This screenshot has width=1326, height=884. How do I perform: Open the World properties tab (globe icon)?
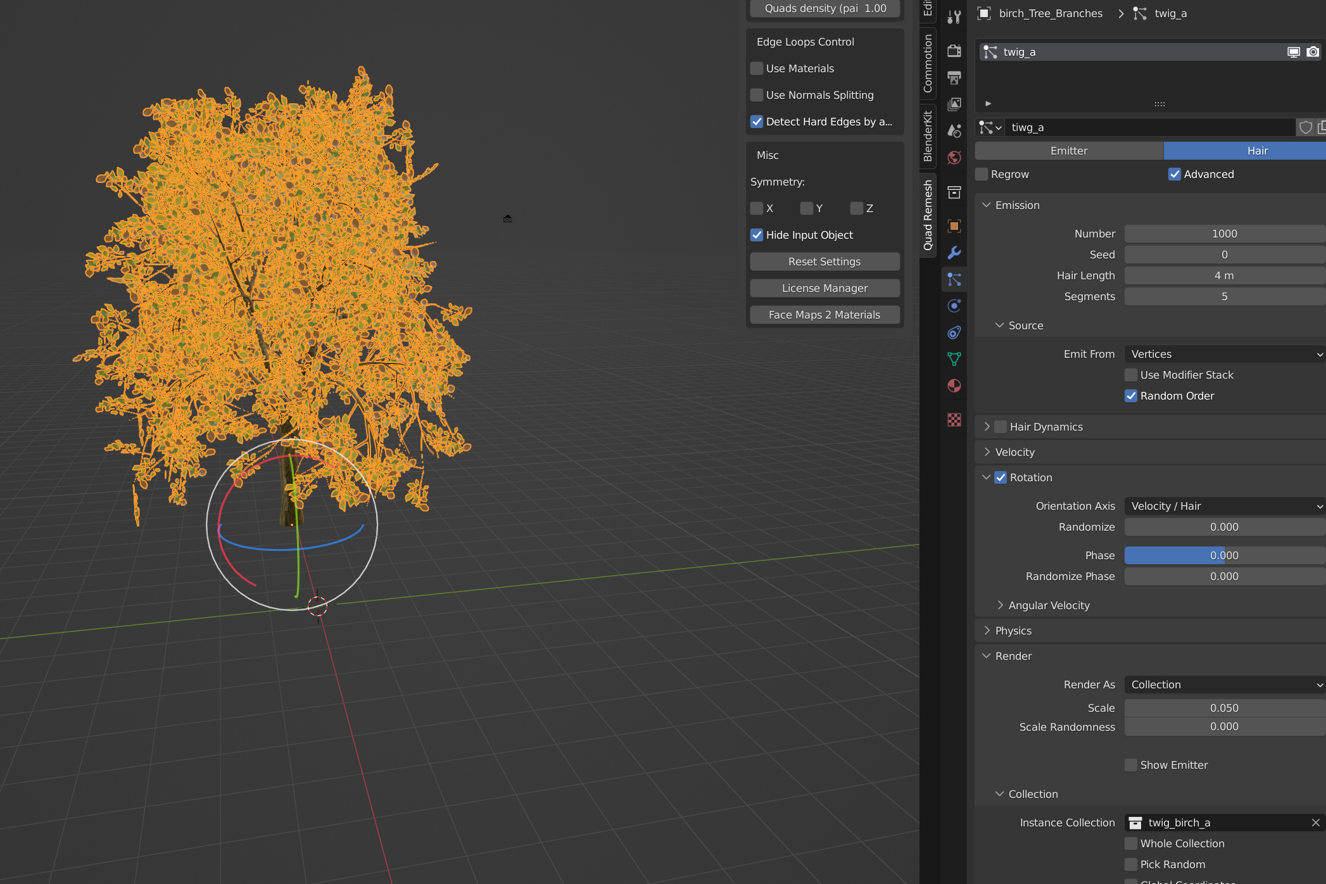(954, 157)
